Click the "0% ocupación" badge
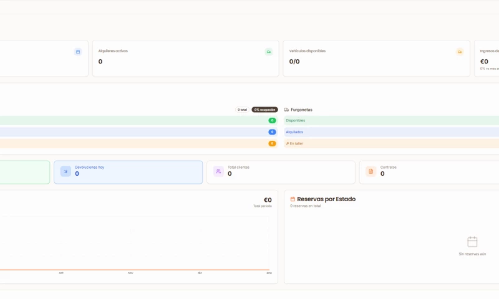This screenshot has width=499, height=299. tap(264, 110)
